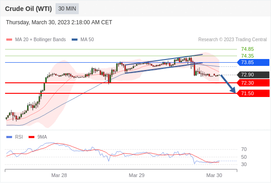Click the blue downward forecast arrow
The width and height of the screenshot is (271, 183).
(228, 84)
